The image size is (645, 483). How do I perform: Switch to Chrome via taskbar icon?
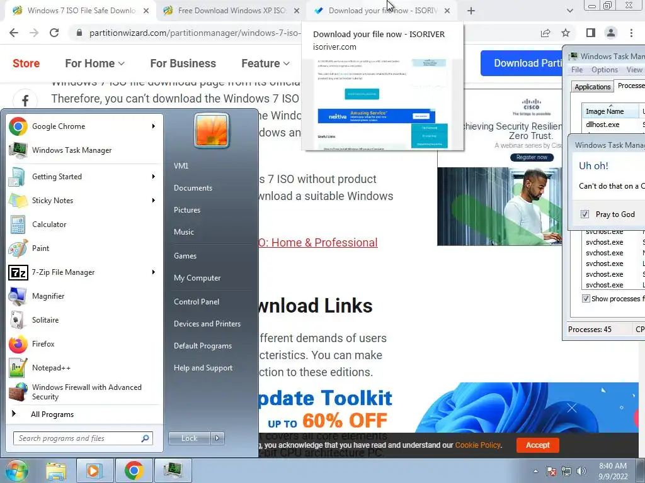(x=134, y=471)
